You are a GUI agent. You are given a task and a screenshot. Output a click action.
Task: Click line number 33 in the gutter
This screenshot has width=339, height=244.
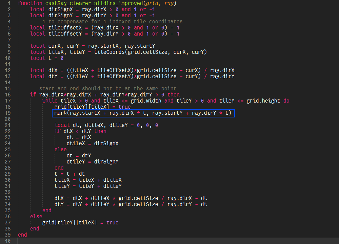[8, 198]
